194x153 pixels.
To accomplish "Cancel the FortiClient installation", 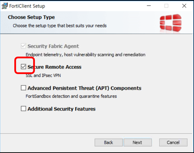I will [x=173, y=142].
